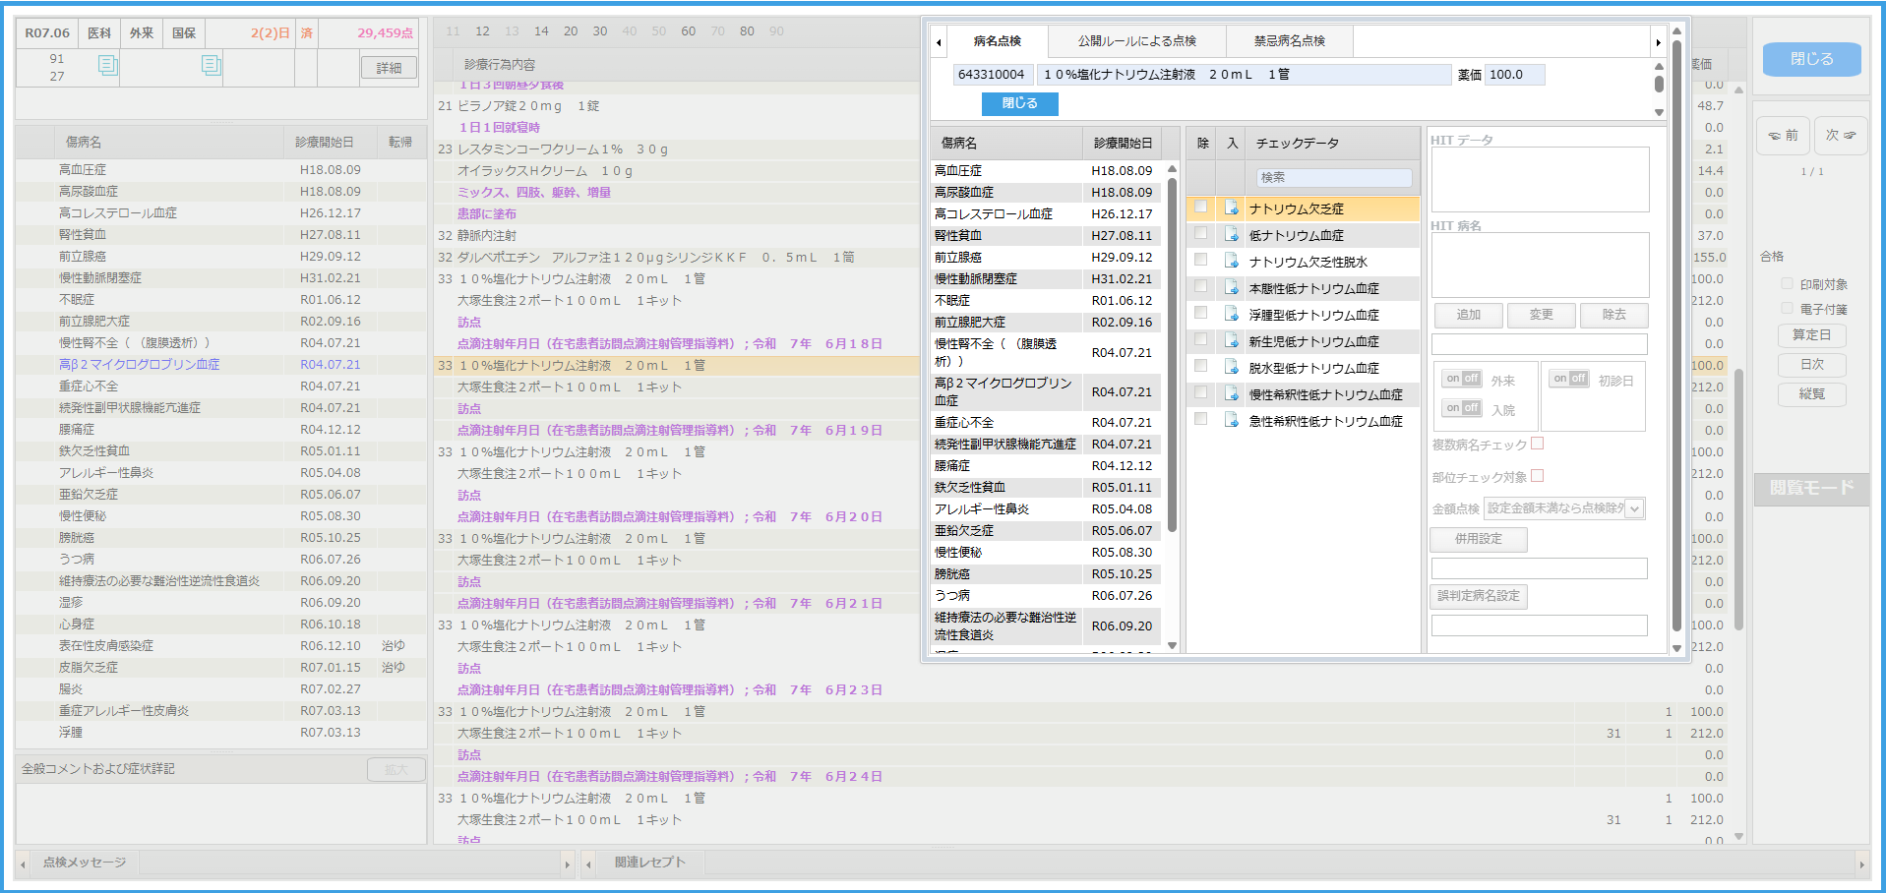The width and height of the screenshot is (1886, 893).
Task: Click down arrow of drug row scrollbar
Action: pyautogui.click(x=1659, y=111)
